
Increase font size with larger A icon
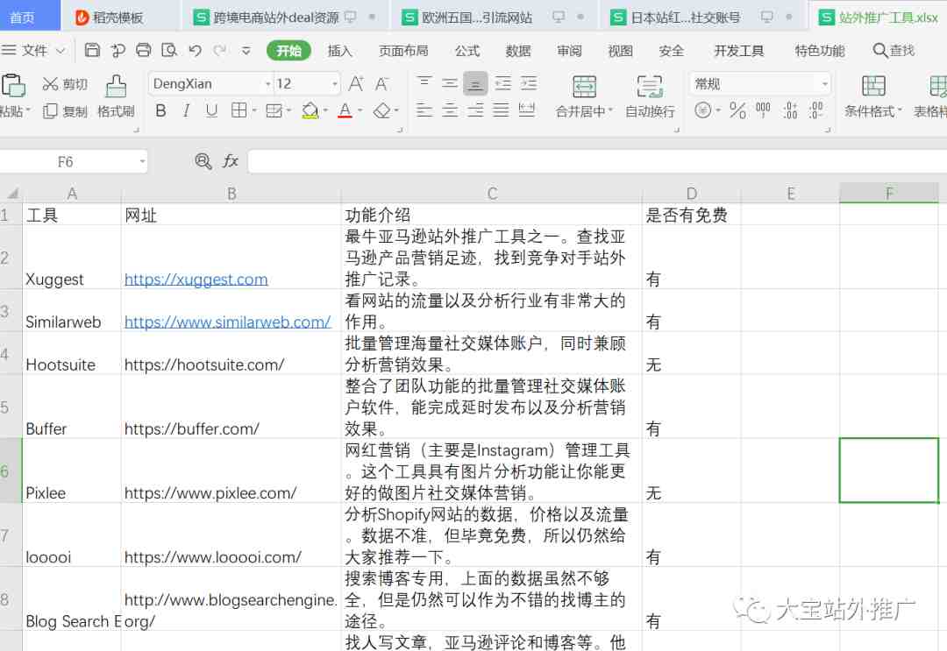[x=356, y=84]
